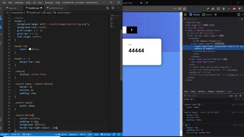The height and width of the screenshot is (137, 244).
Task: Click the Vue language mode status item
Action: click(96, 134)
